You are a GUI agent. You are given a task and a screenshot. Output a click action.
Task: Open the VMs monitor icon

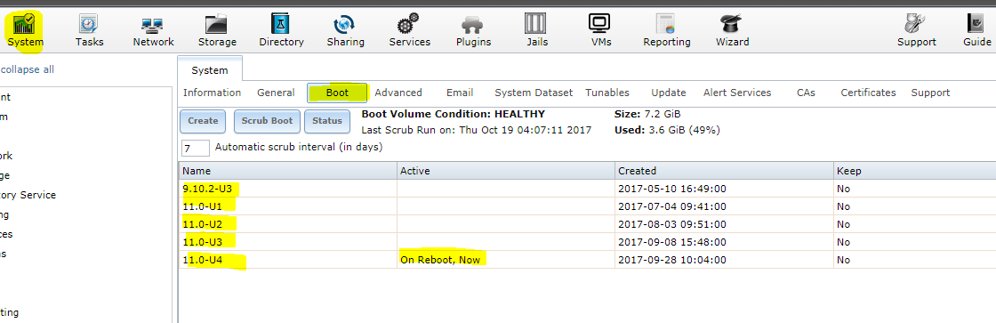click(599, 24)
